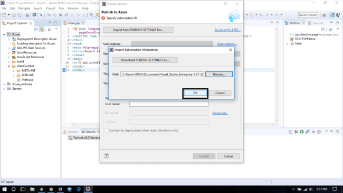Image resolution: width=343 pixels, height=193 pixels.
Task: Open Firefox from the taskbar
Action: (x=60, y=189)
